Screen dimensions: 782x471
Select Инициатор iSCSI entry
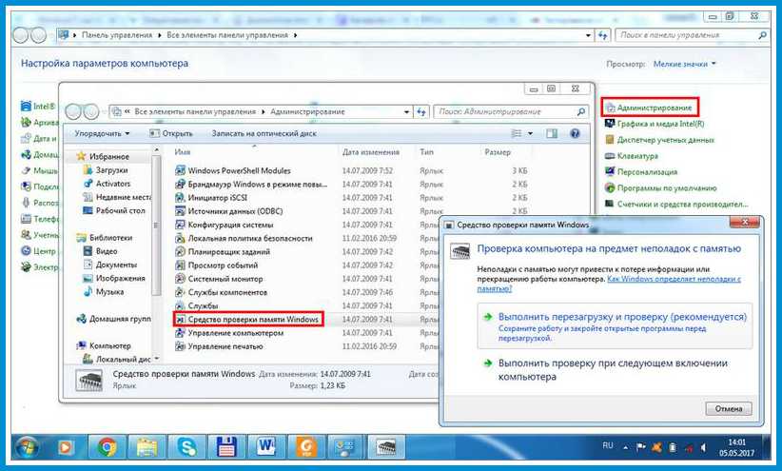coord(211,198)
